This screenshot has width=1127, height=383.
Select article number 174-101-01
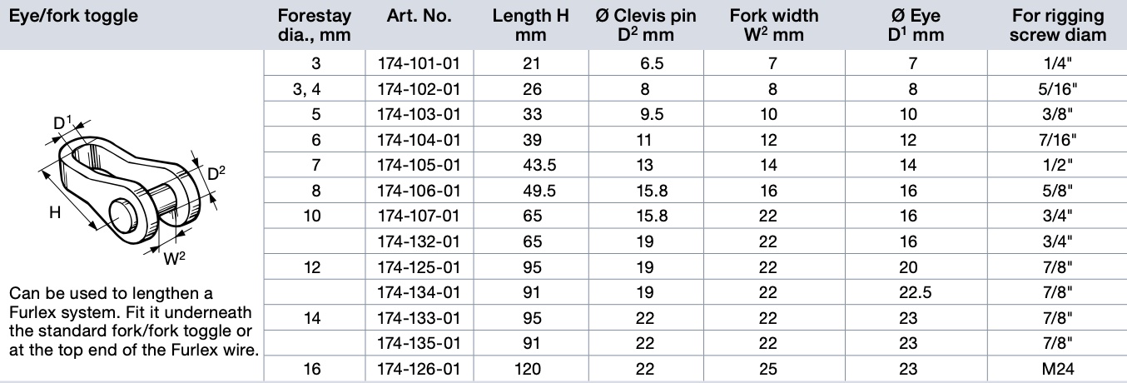[x=419, y=64]
